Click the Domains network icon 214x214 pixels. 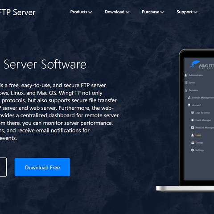coord(186,90)
